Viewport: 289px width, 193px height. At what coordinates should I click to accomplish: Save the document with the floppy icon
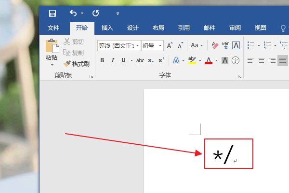[53, 14]
